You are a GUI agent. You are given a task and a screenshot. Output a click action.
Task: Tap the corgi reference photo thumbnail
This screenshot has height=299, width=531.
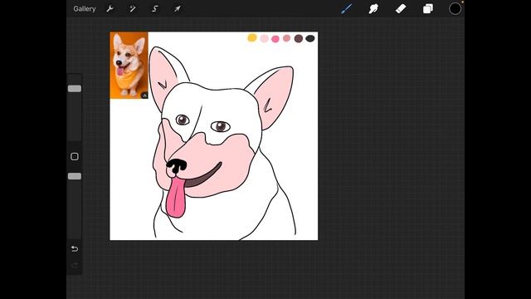coord(129,65)
